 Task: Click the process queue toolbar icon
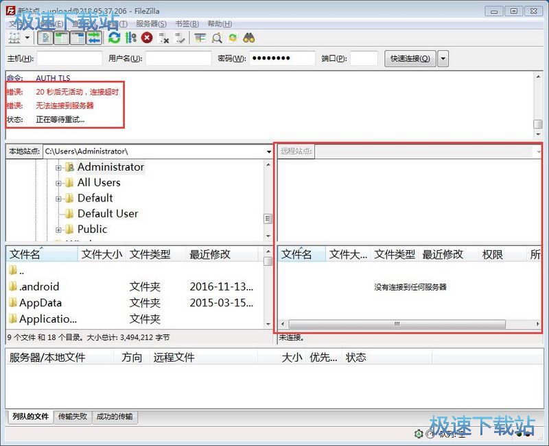click(x=130, y=38)
